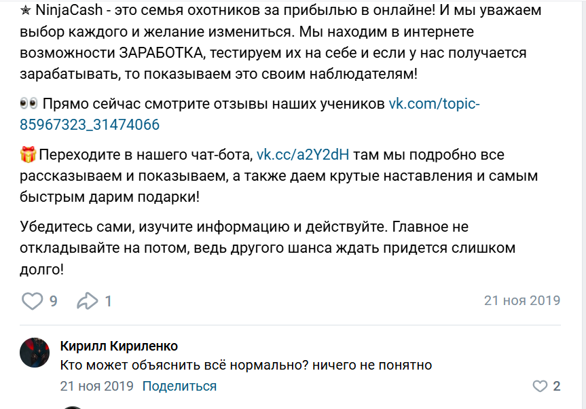
Task: Show who liked the post via count 9
Action: (53, 301)
